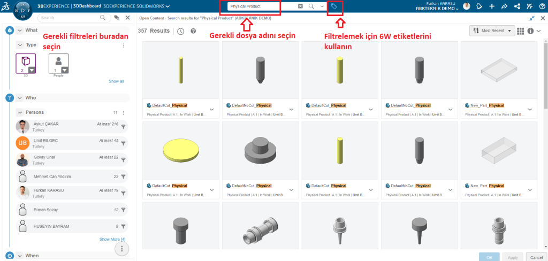This screenshot has width=548, height=261.
Task: Click the search magnifier icon in top bar
Action: pos(311,6)
